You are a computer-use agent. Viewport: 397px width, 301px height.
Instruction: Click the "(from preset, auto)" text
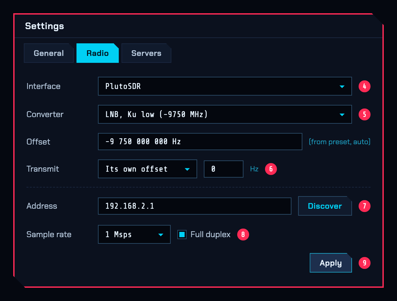coord(339,142)
